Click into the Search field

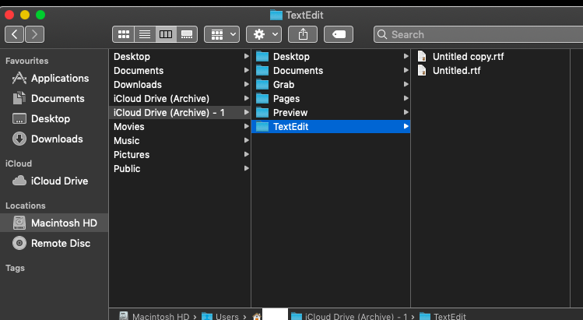click(478, 34)
